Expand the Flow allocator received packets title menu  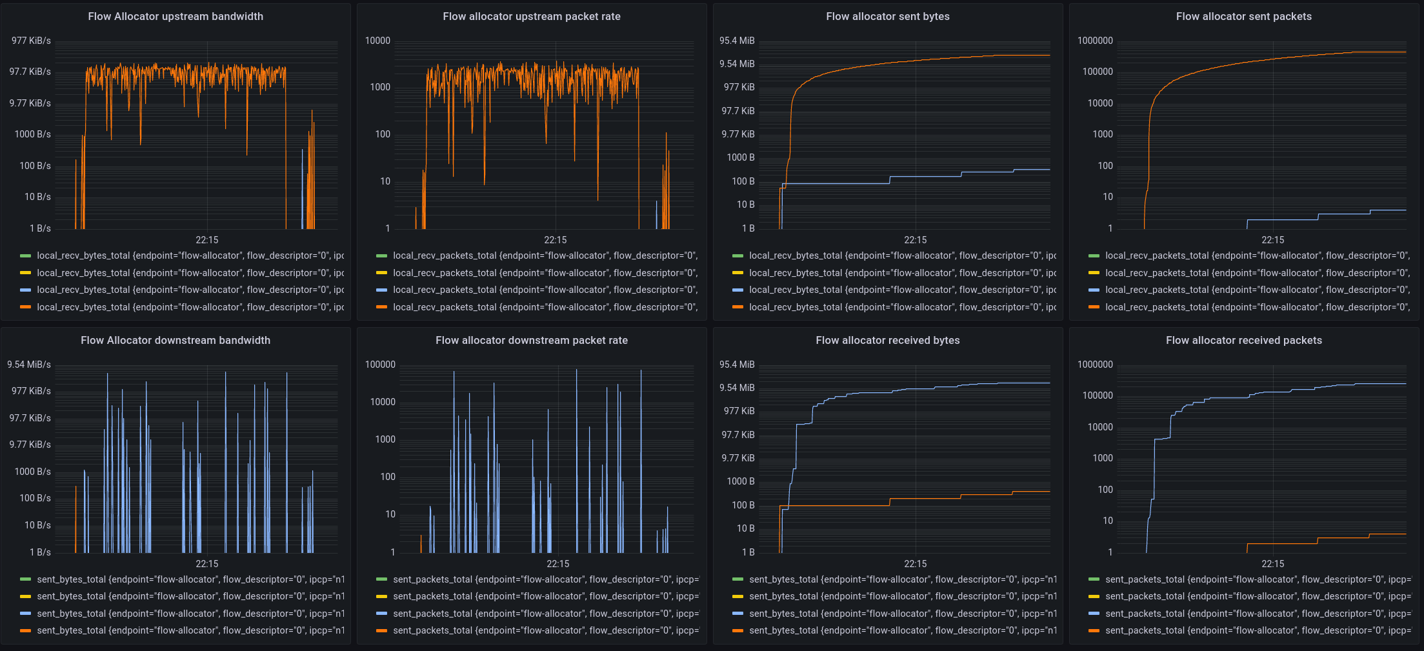(1243, 341)
